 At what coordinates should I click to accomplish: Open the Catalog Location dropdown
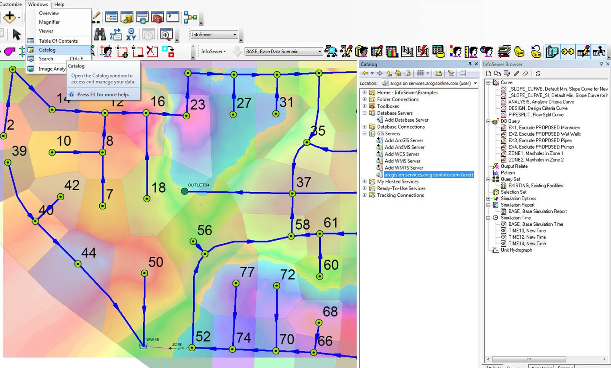tap(475, 83)
